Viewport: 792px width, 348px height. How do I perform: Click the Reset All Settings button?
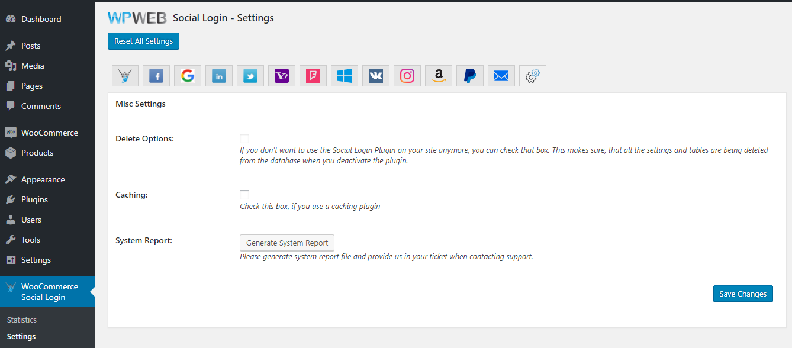coord(143,41)
